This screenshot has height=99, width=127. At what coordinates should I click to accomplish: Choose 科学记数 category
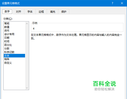tap(14, 52)
